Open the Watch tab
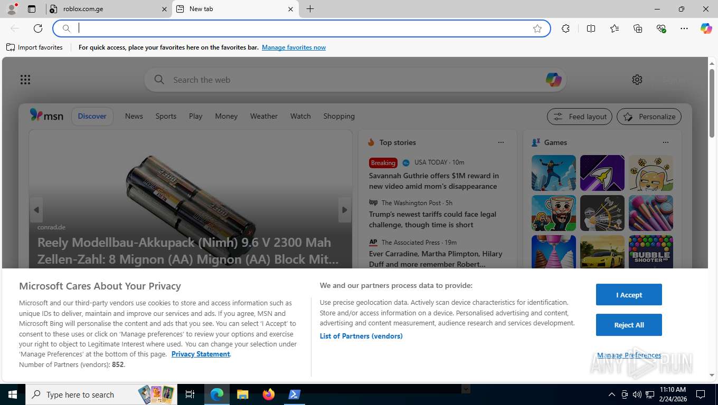Screen dimensions: 718x405 (x=300, y=116)
